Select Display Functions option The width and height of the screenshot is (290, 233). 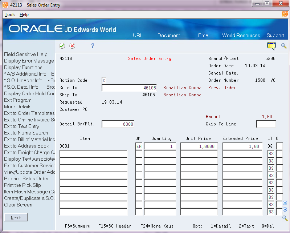coord(23,67)
